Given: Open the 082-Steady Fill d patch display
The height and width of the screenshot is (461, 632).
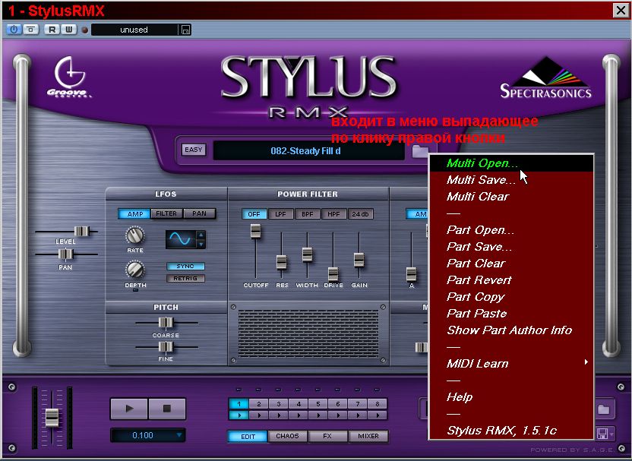Looking at the screenshot, I should 308,151.
